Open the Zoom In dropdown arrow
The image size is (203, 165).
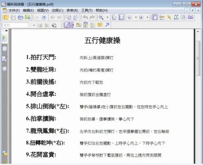pos(147,17)
